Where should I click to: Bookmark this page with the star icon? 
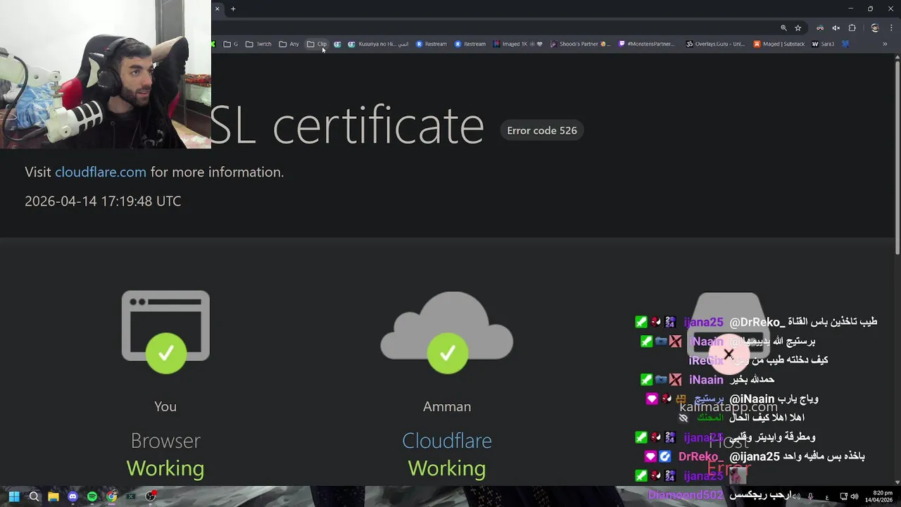pyautogui.click(x=798, y=28)
